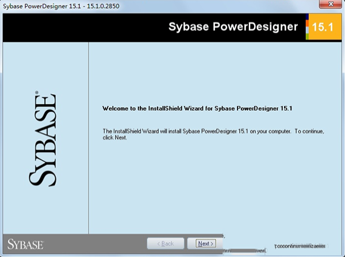
Task: Click the disabled Back button
Action: click(166, 243)
